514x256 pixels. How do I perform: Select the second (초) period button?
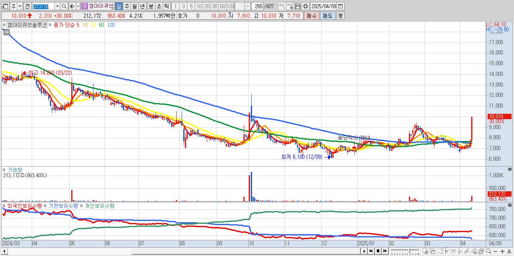159,6
